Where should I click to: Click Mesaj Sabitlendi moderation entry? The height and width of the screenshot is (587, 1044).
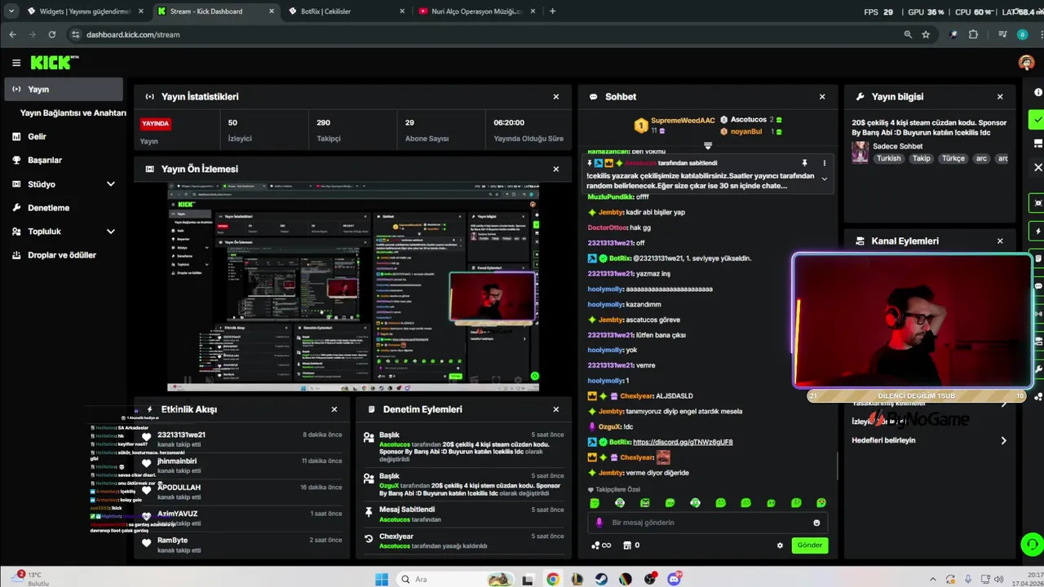pos(463,514)
